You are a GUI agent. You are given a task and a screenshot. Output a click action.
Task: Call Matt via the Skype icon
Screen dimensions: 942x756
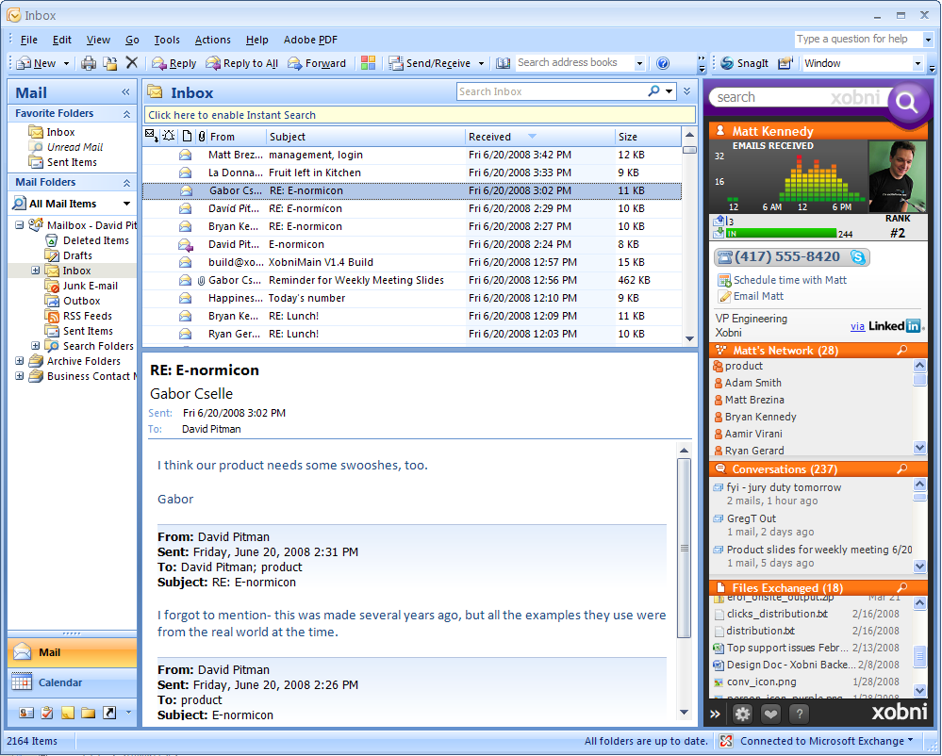pyautogui.click(x=858, y=257)
